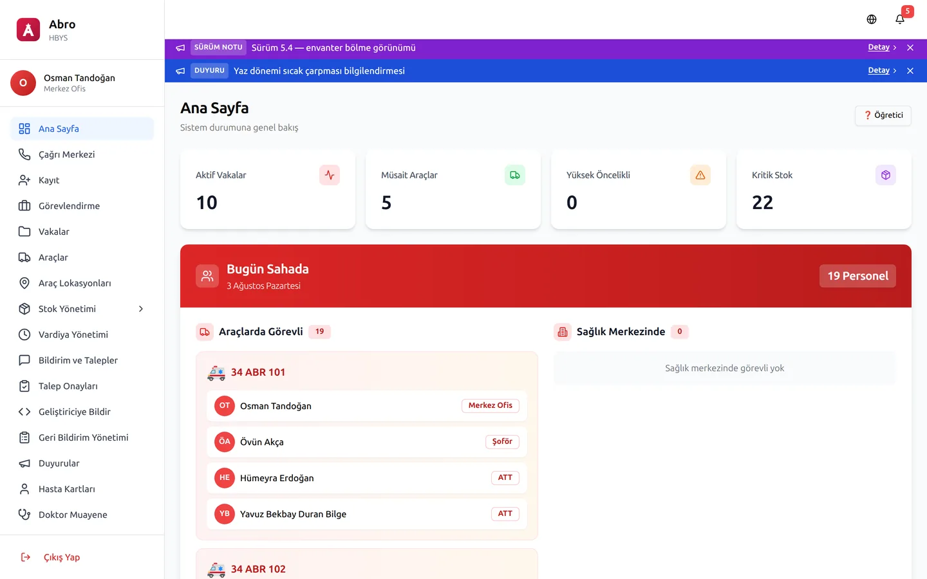Navigate to Görevlendirme
The image size is (927, 579).
click(x=82, y=206)
